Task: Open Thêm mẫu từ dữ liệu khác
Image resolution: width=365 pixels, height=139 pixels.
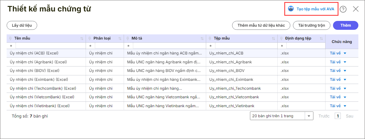Action: pyautogui.click(x=261, y=25)
